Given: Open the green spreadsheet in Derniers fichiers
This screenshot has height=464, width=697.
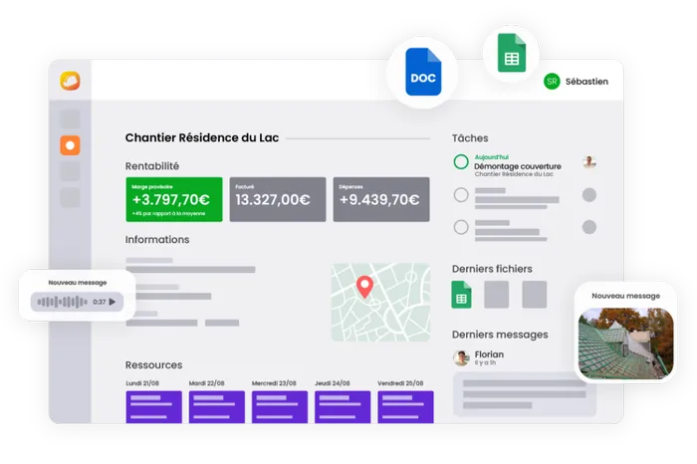Looking at the screenshot, I should tap(461, 295).
